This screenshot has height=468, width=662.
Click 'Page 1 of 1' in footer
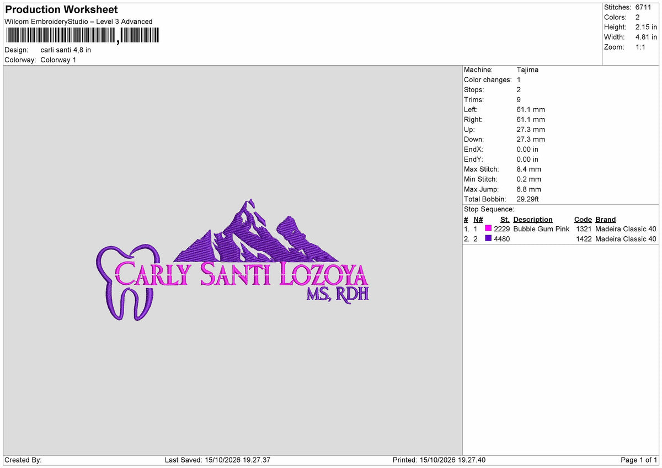click(639, 460)
